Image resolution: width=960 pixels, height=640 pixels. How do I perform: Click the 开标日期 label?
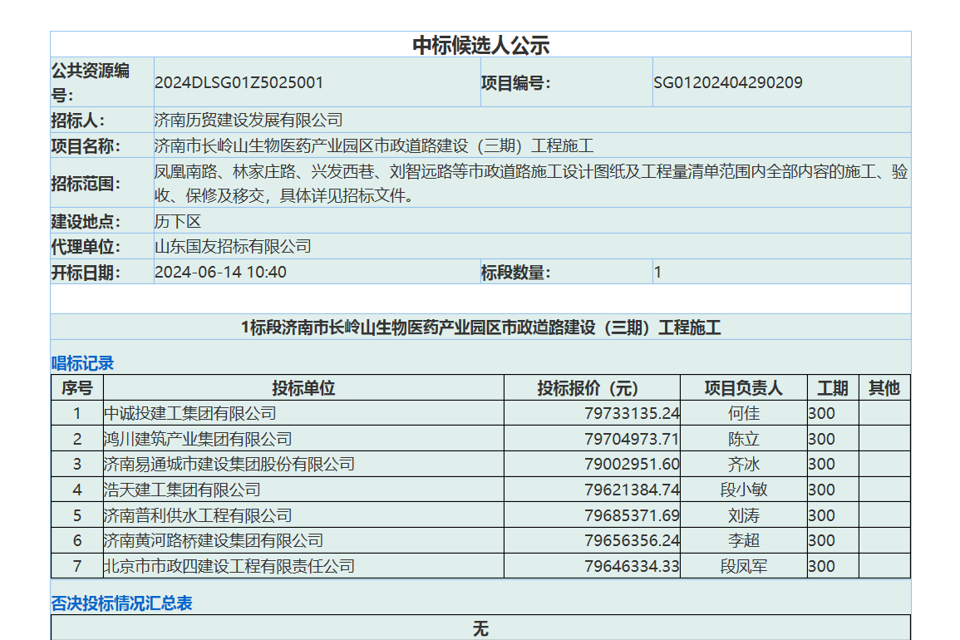click(x=86, y=273)
